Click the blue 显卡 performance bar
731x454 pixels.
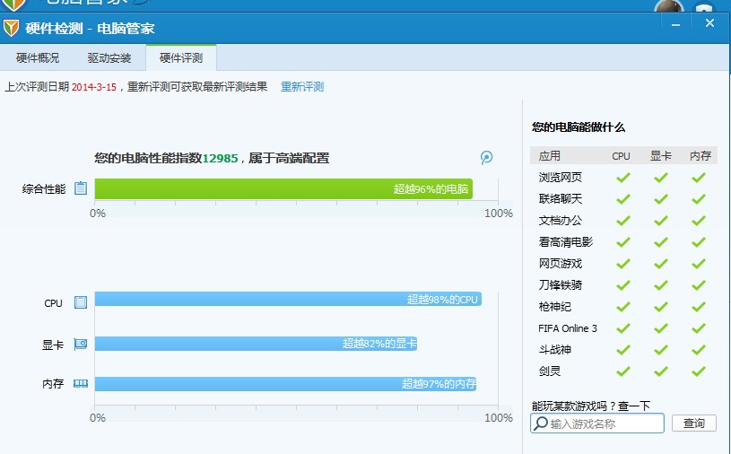256,344
